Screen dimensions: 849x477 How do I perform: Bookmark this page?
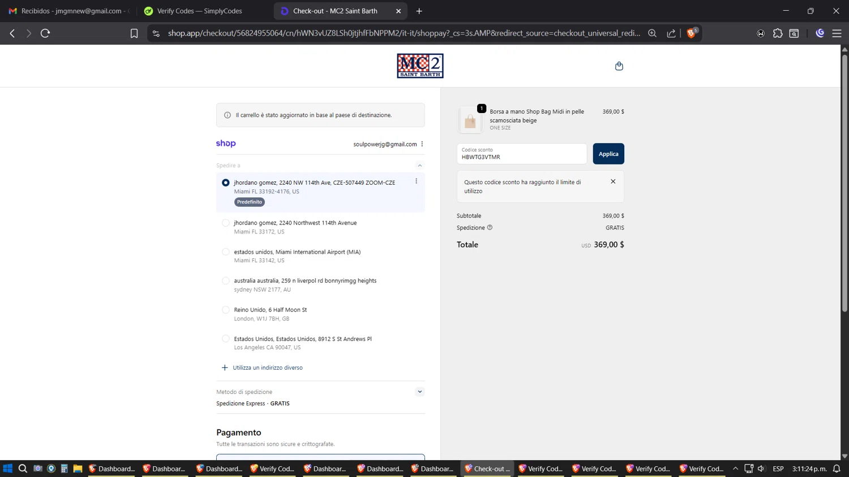point(134,33)
